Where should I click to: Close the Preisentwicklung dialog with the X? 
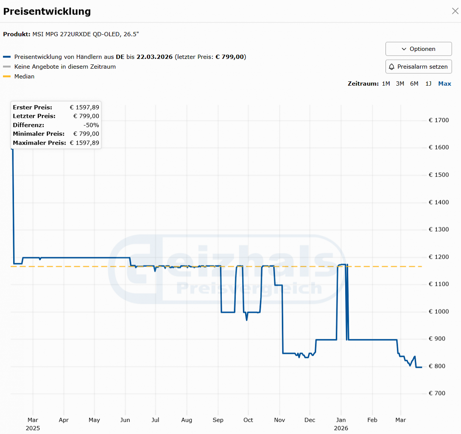455,11
